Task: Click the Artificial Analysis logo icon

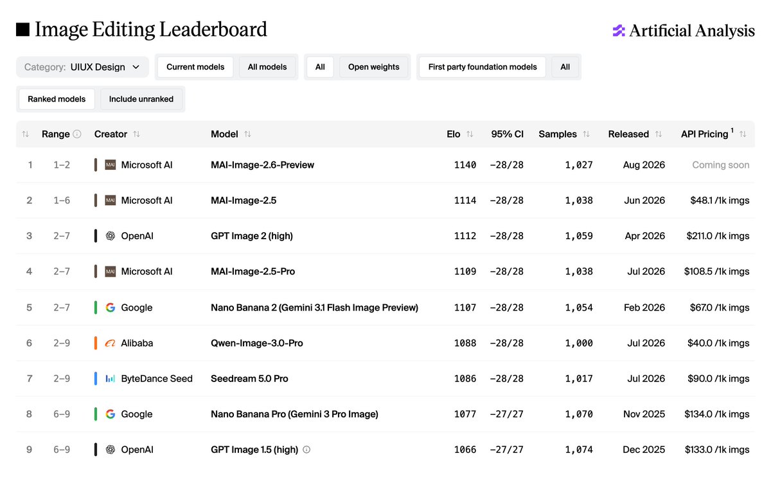Action: point(619,30)
